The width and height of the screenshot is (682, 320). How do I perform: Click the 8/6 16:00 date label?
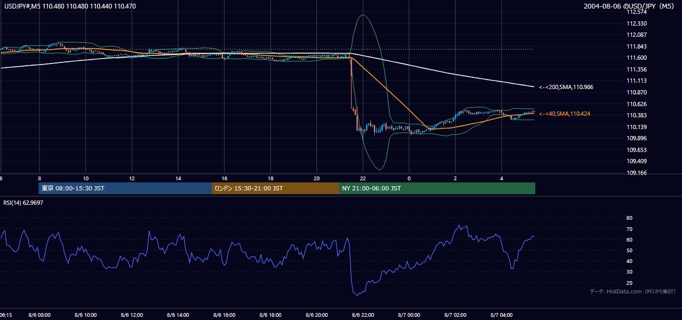[225, 315]
